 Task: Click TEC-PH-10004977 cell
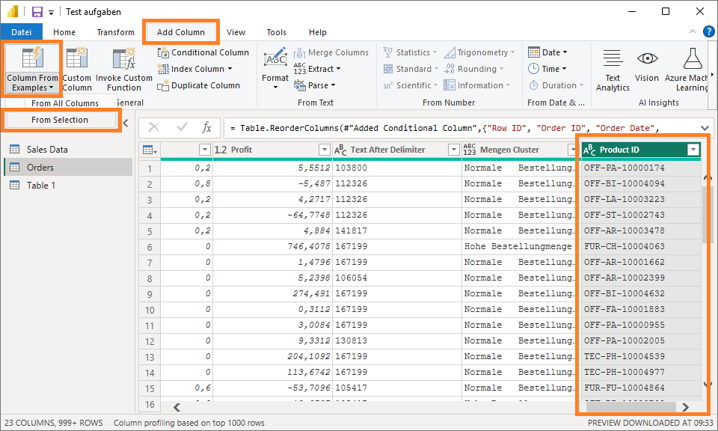coord(641,372)
